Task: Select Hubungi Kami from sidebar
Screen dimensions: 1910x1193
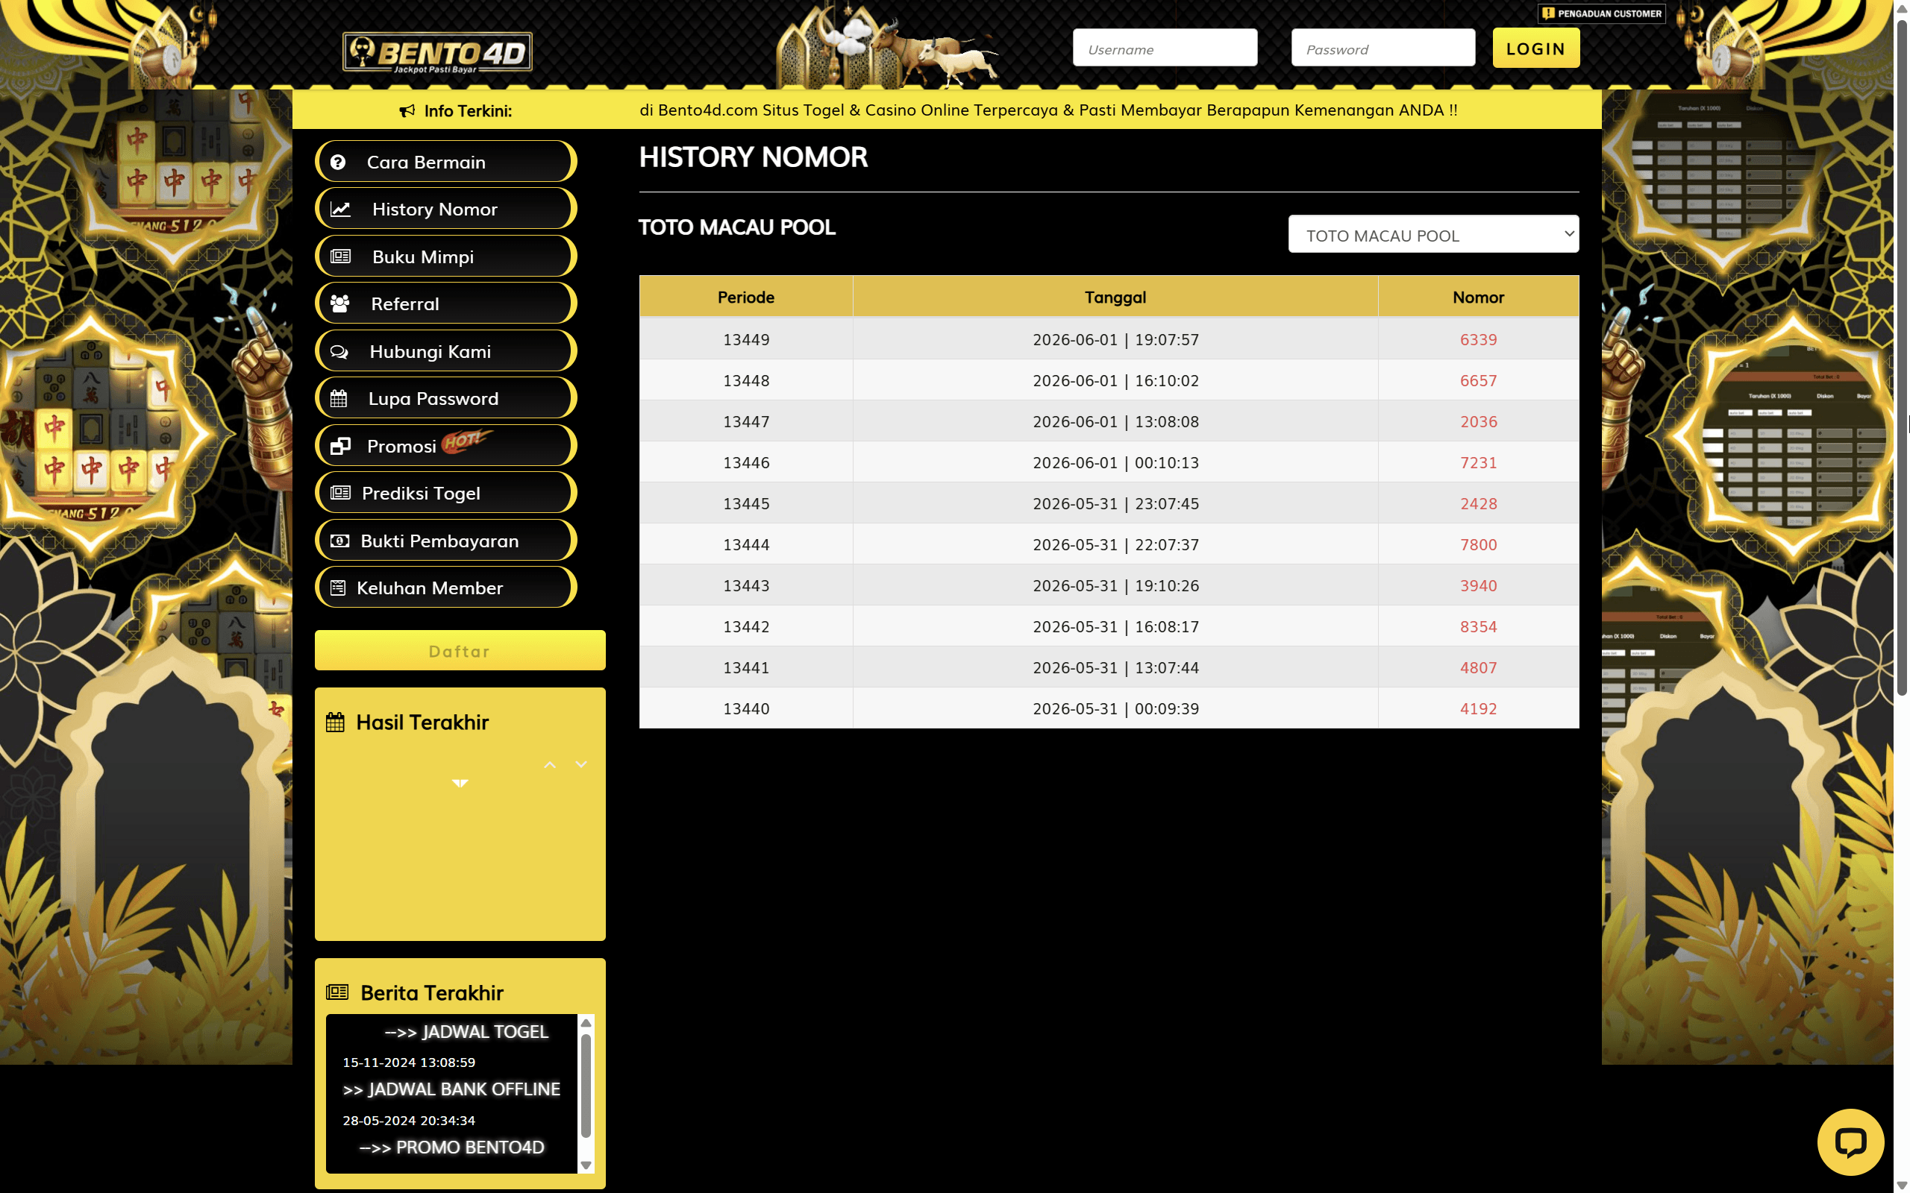Action: point(446,351)
